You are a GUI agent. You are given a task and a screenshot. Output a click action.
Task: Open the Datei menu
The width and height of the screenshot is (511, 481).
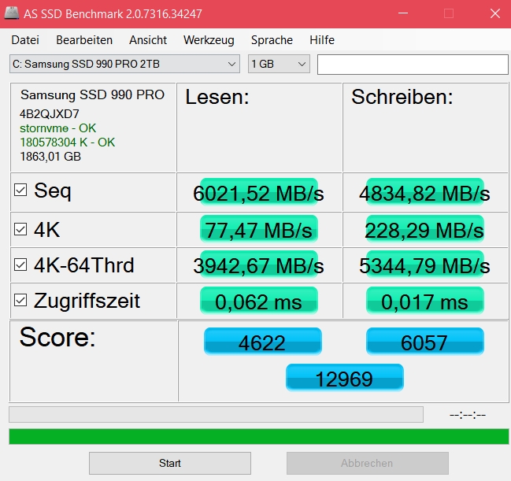coord(25,40)
